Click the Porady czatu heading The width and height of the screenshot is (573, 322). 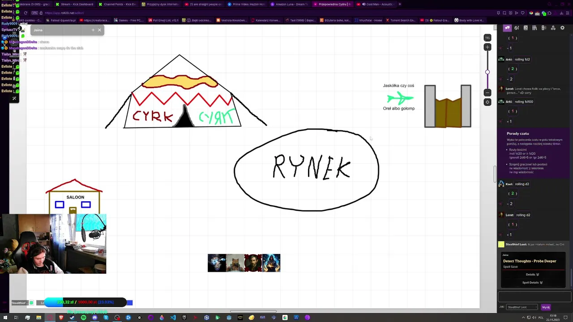tap(518, 133)
